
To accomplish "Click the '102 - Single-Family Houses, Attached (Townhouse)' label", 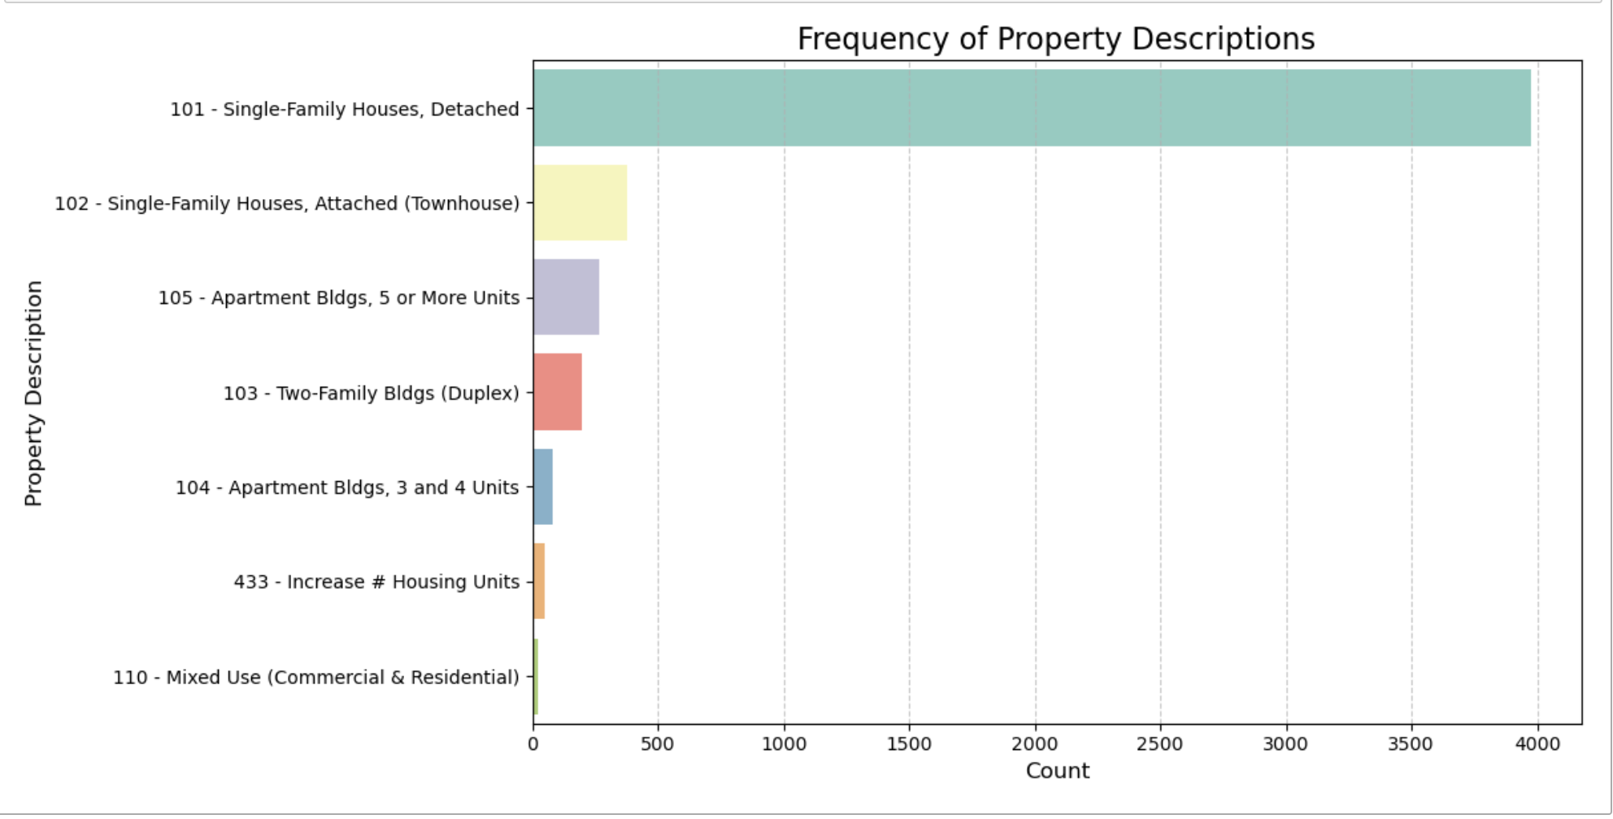I will pos(286,203).
